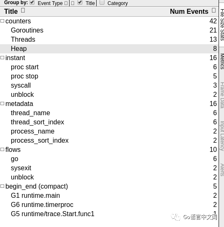
Task: Sort by the Title column header
Action: coord(11,11)
